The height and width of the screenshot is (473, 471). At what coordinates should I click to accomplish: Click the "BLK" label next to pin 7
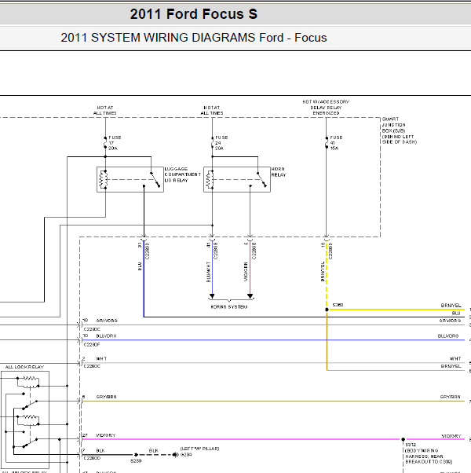(x=100, y=451)
